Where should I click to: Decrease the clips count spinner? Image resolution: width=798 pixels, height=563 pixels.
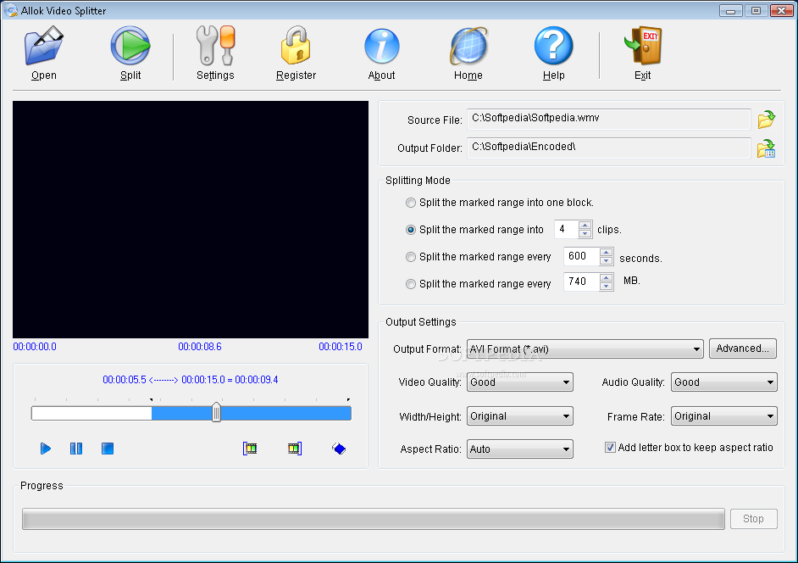pos(585,234)
